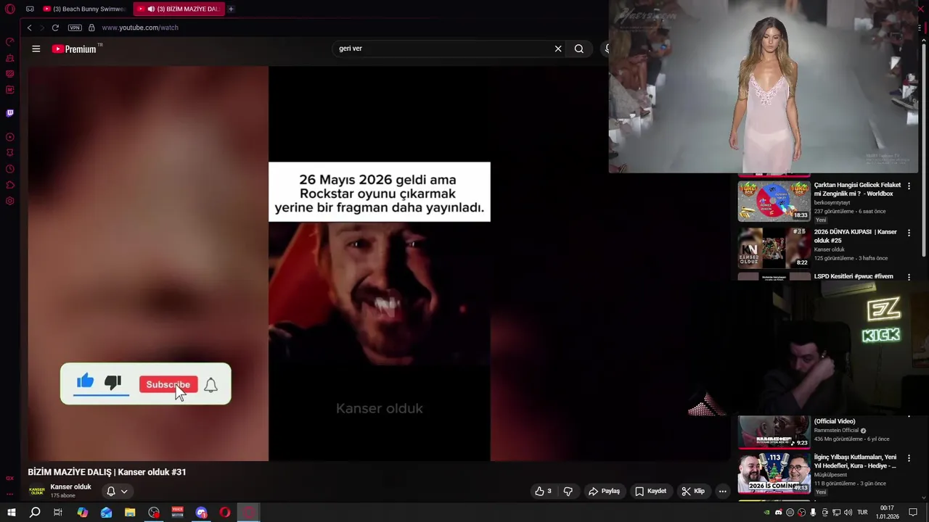Viewport: 929px width, 522px height.
Task: Open File Explorer from taskbar
Action: pos(130,513)
